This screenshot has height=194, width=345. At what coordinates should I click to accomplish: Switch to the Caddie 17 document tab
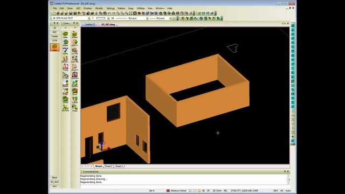[90, 24]
